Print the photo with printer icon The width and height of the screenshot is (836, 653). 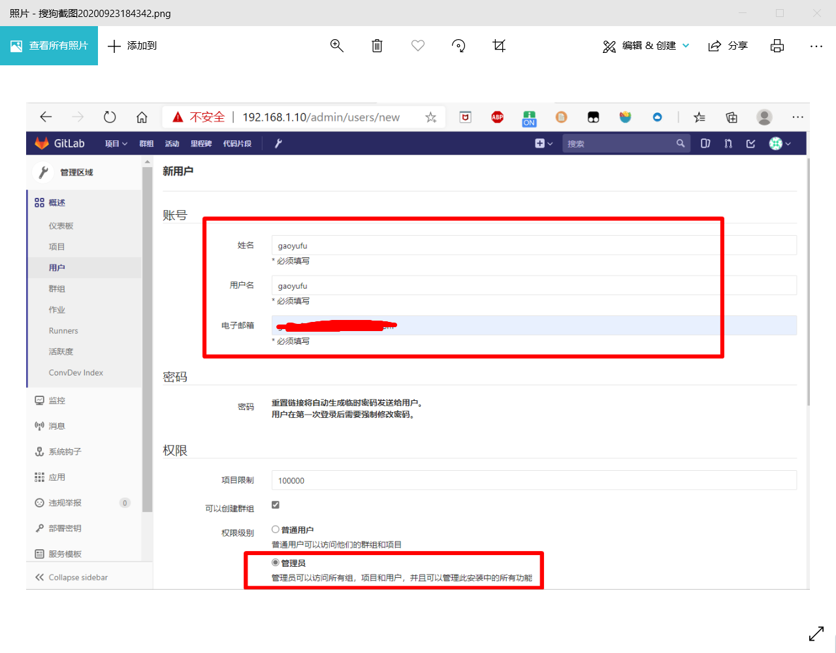point(777,46)
